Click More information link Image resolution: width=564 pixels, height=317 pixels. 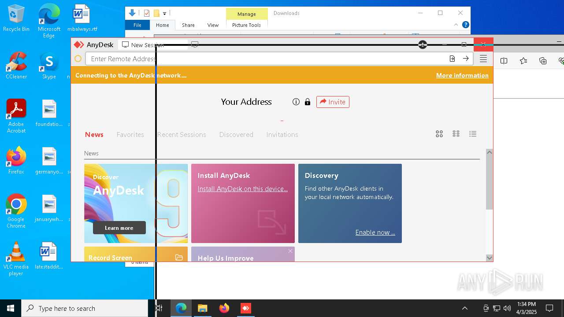pos(462,75)
